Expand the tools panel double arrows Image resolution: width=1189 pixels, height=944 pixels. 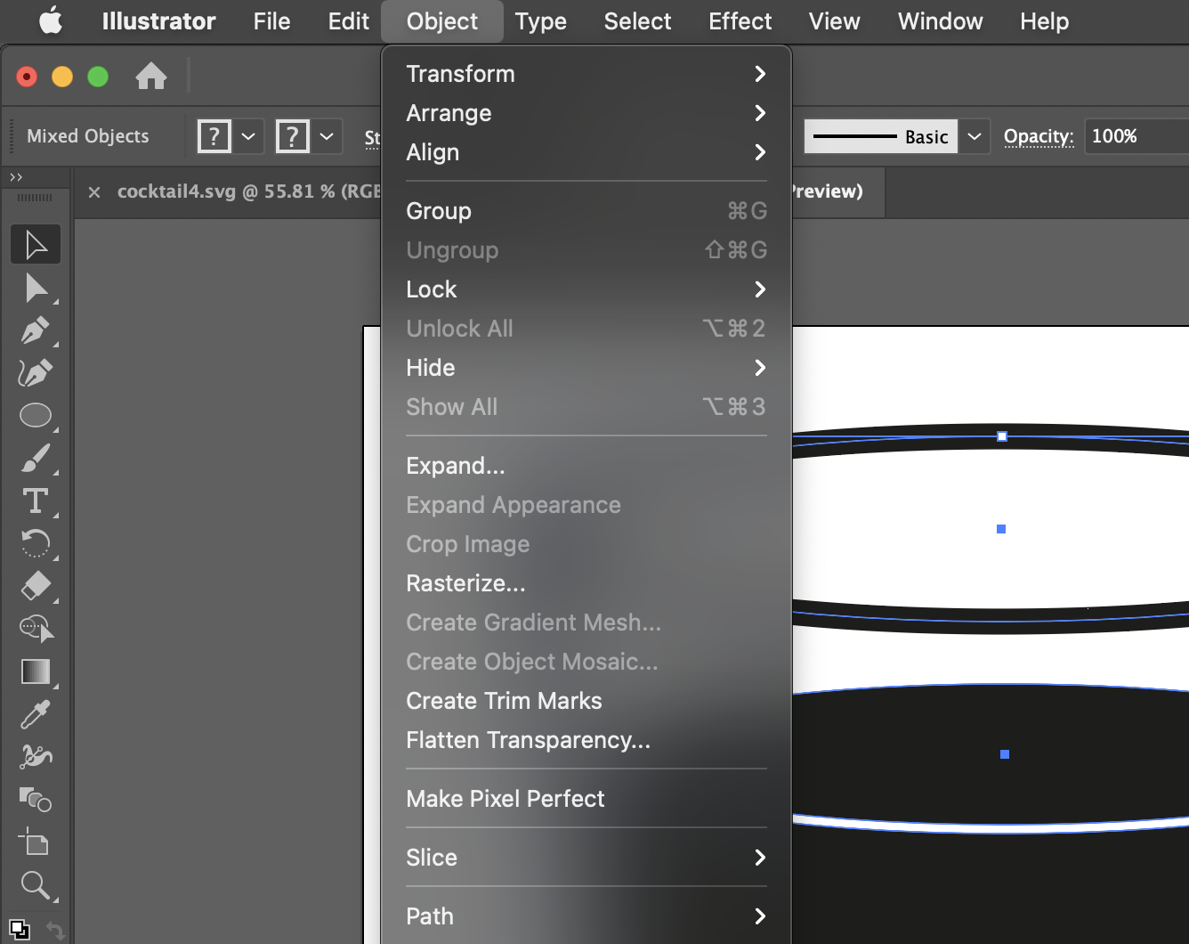point(16,177)
